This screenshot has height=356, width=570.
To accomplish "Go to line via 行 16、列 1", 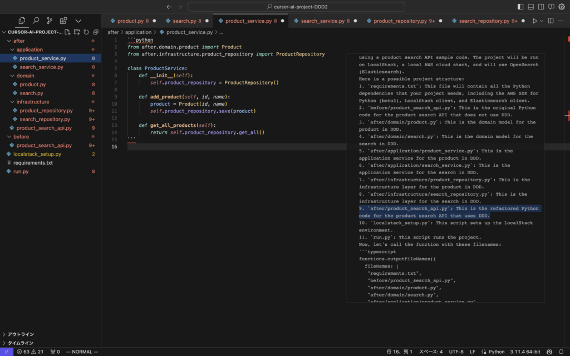I will [x=400, y=352].
